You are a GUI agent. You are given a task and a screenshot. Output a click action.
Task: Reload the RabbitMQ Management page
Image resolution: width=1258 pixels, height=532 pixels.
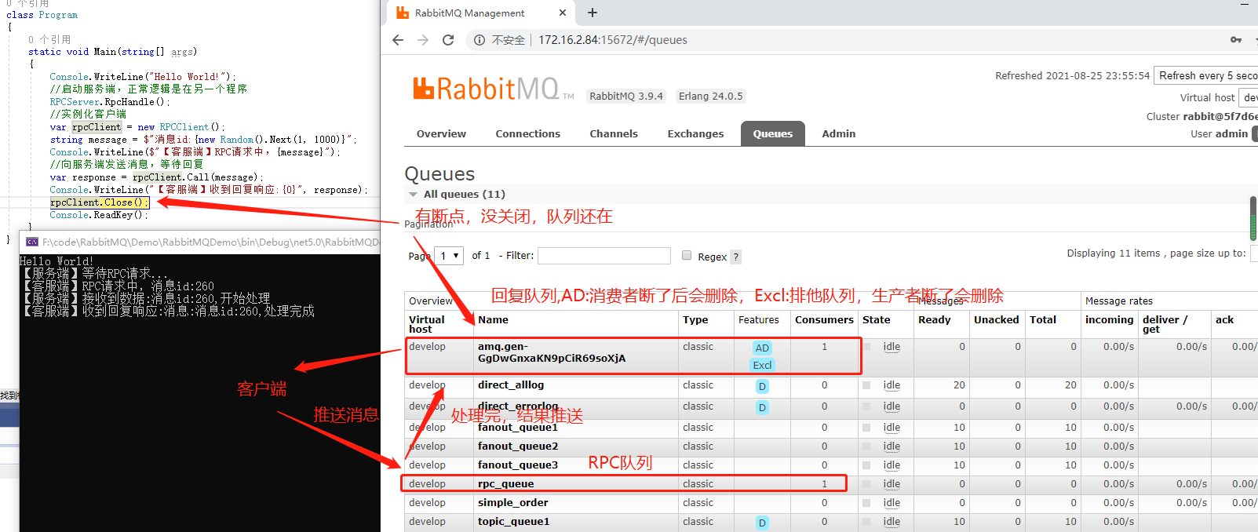(448, 40)
